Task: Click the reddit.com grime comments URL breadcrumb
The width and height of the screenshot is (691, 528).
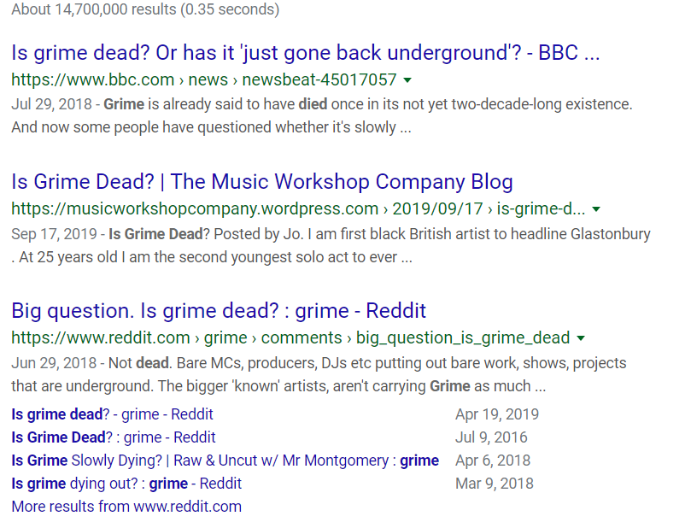Action: pyautogui.click(x=291, y=337)
